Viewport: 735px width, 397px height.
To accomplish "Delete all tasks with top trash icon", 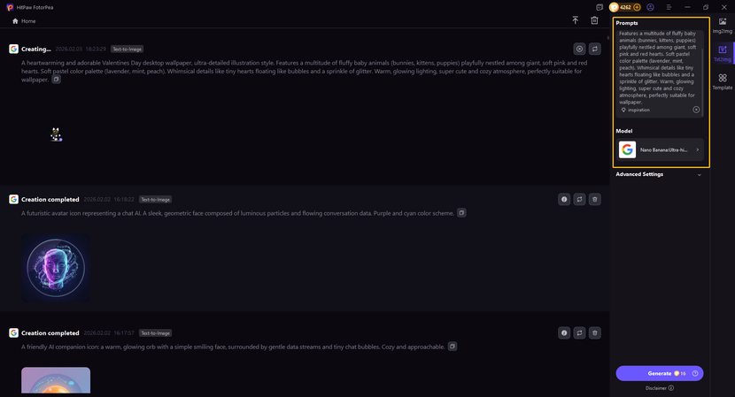I will (x=594, y=20).
